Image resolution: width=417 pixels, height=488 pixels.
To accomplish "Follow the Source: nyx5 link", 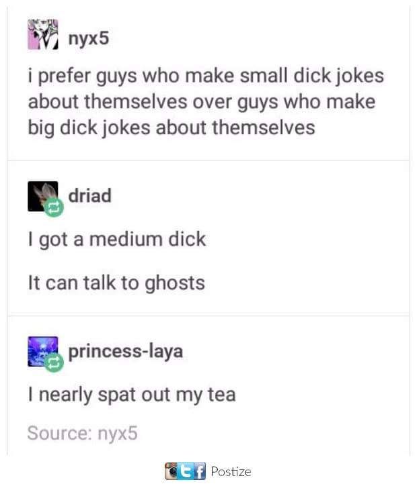I will 82,433.
